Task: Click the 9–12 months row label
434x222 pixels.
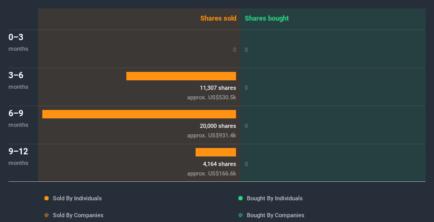Action: tap(19, 156)
